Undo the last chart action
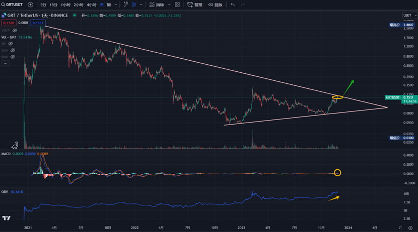 (233, 5)
